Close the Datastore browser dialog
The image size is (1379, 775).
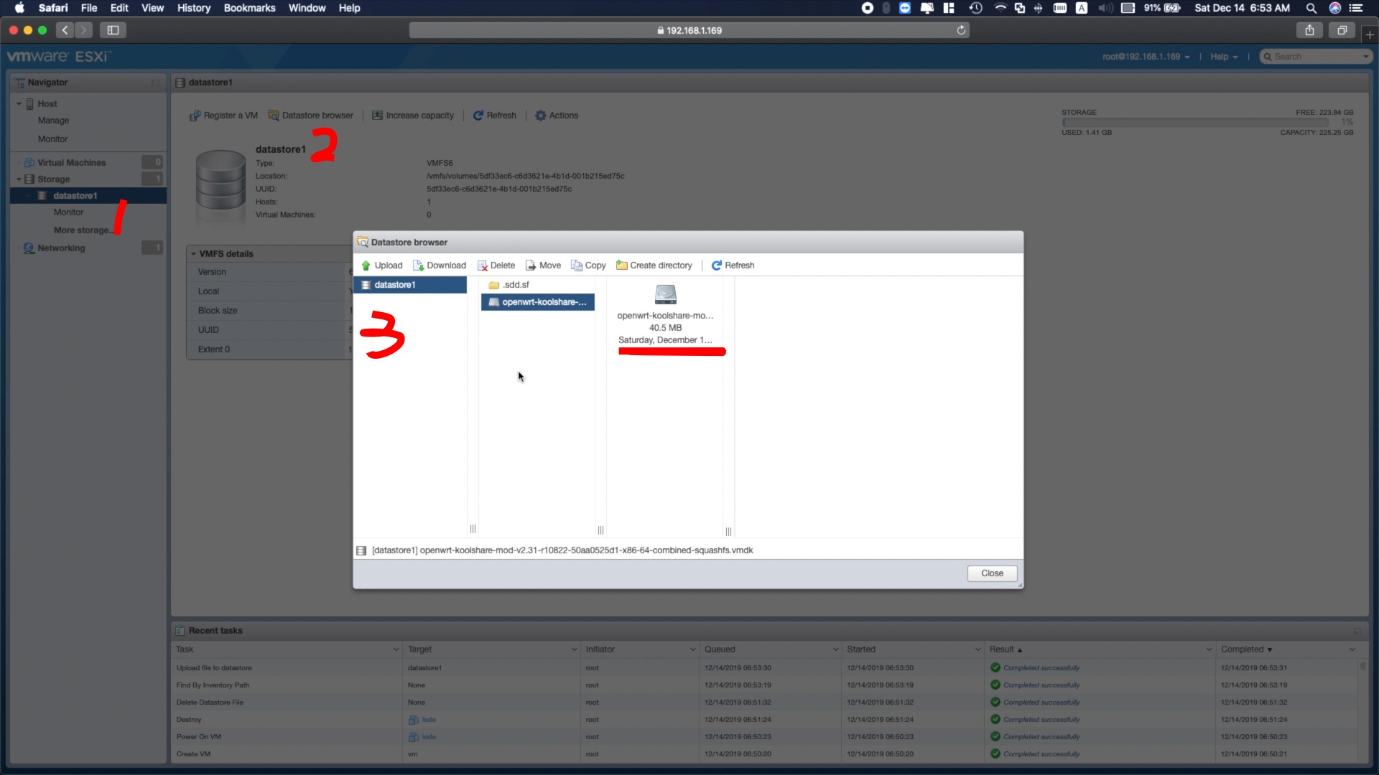tap(992, 573)
